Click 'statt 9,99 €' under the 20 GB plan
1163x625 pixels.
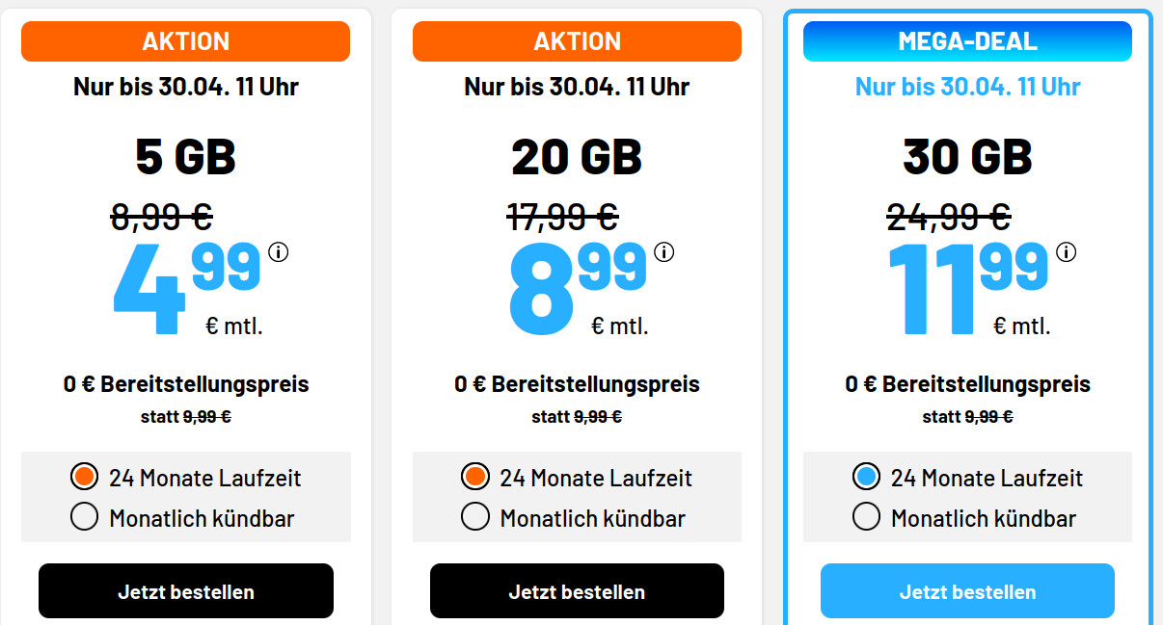(x=577, y=417)
